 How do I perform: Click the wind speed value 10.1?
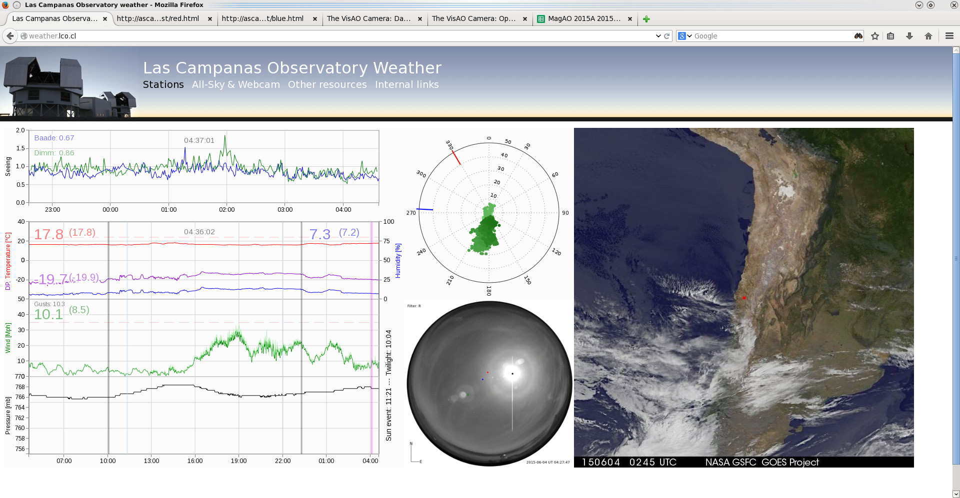[48, 314]
